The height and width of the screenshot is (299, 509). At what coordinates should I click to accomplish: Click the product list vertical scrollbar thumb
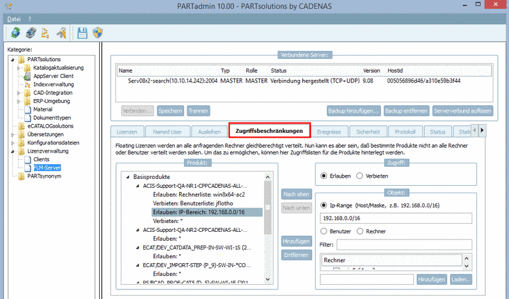tap(268, 207)
